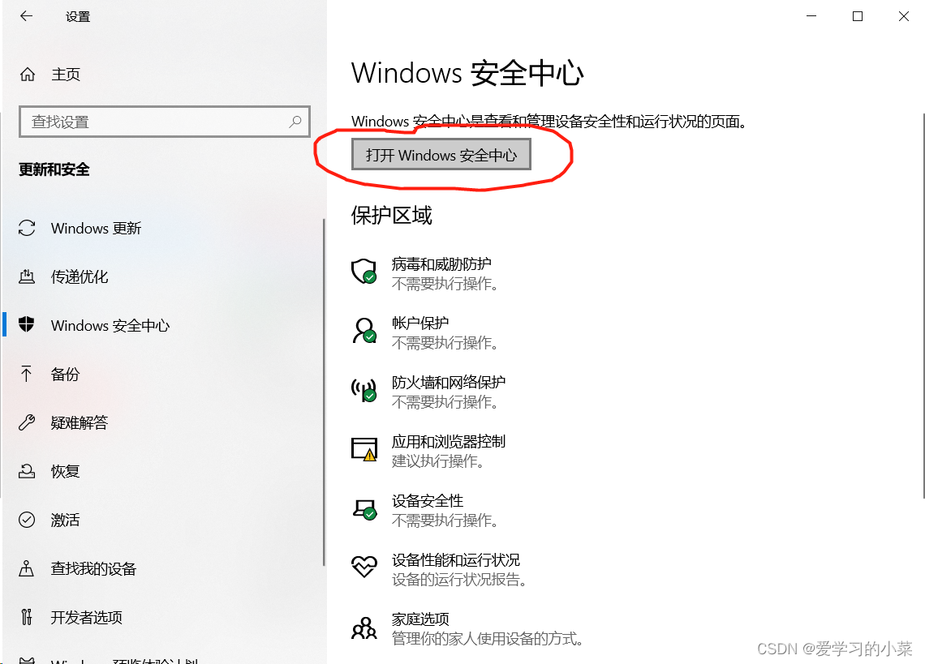Maximize the 设置 window

click(x=858, y=16)
